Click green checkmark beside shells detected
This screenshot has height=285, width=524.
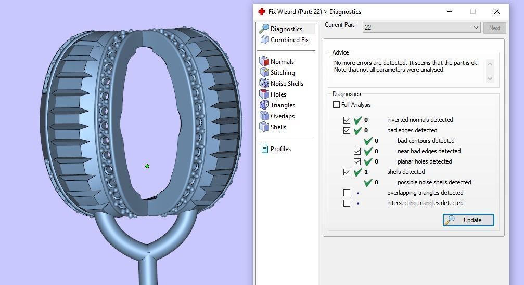[357, 172]
